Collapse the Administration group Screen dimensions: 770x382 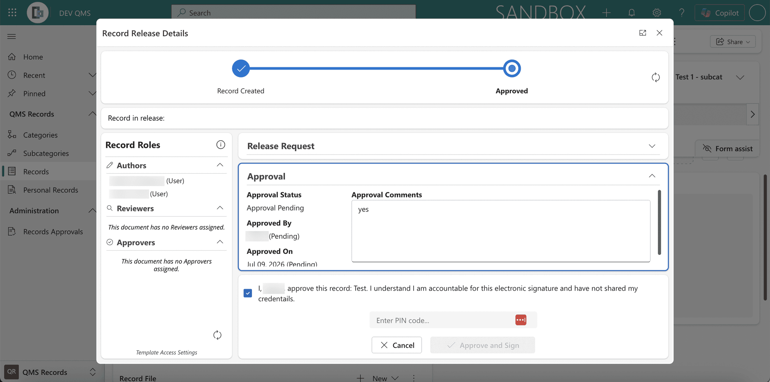click(92, 211)
